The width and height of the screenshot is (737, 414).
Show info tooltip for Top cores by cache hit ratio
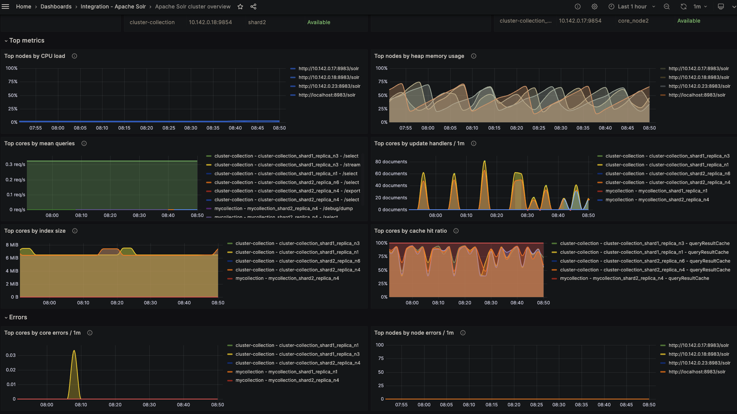(x=456, y=231)
